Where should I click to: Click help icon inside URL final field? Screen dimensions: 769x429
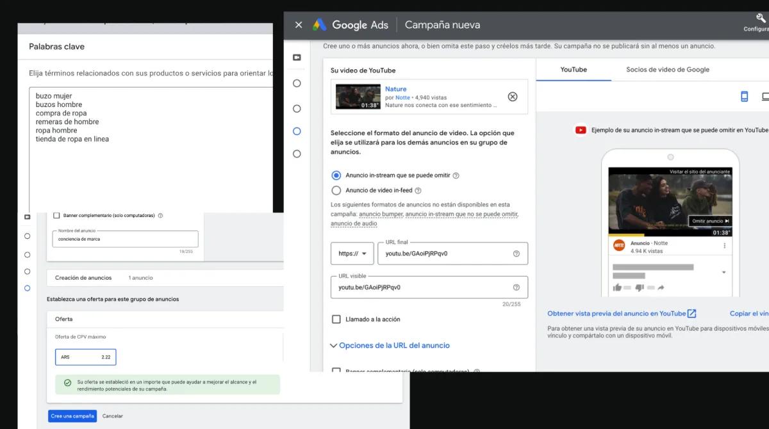[x=517, y=254]
